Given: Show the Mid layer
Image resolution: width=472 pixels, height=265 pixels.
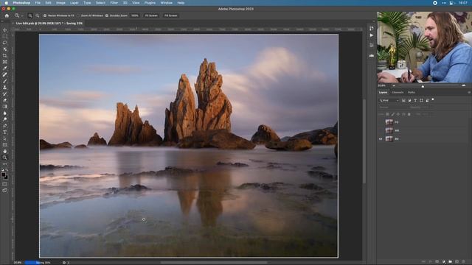Looking at the screenshot, I should click(x=381, y=131).
